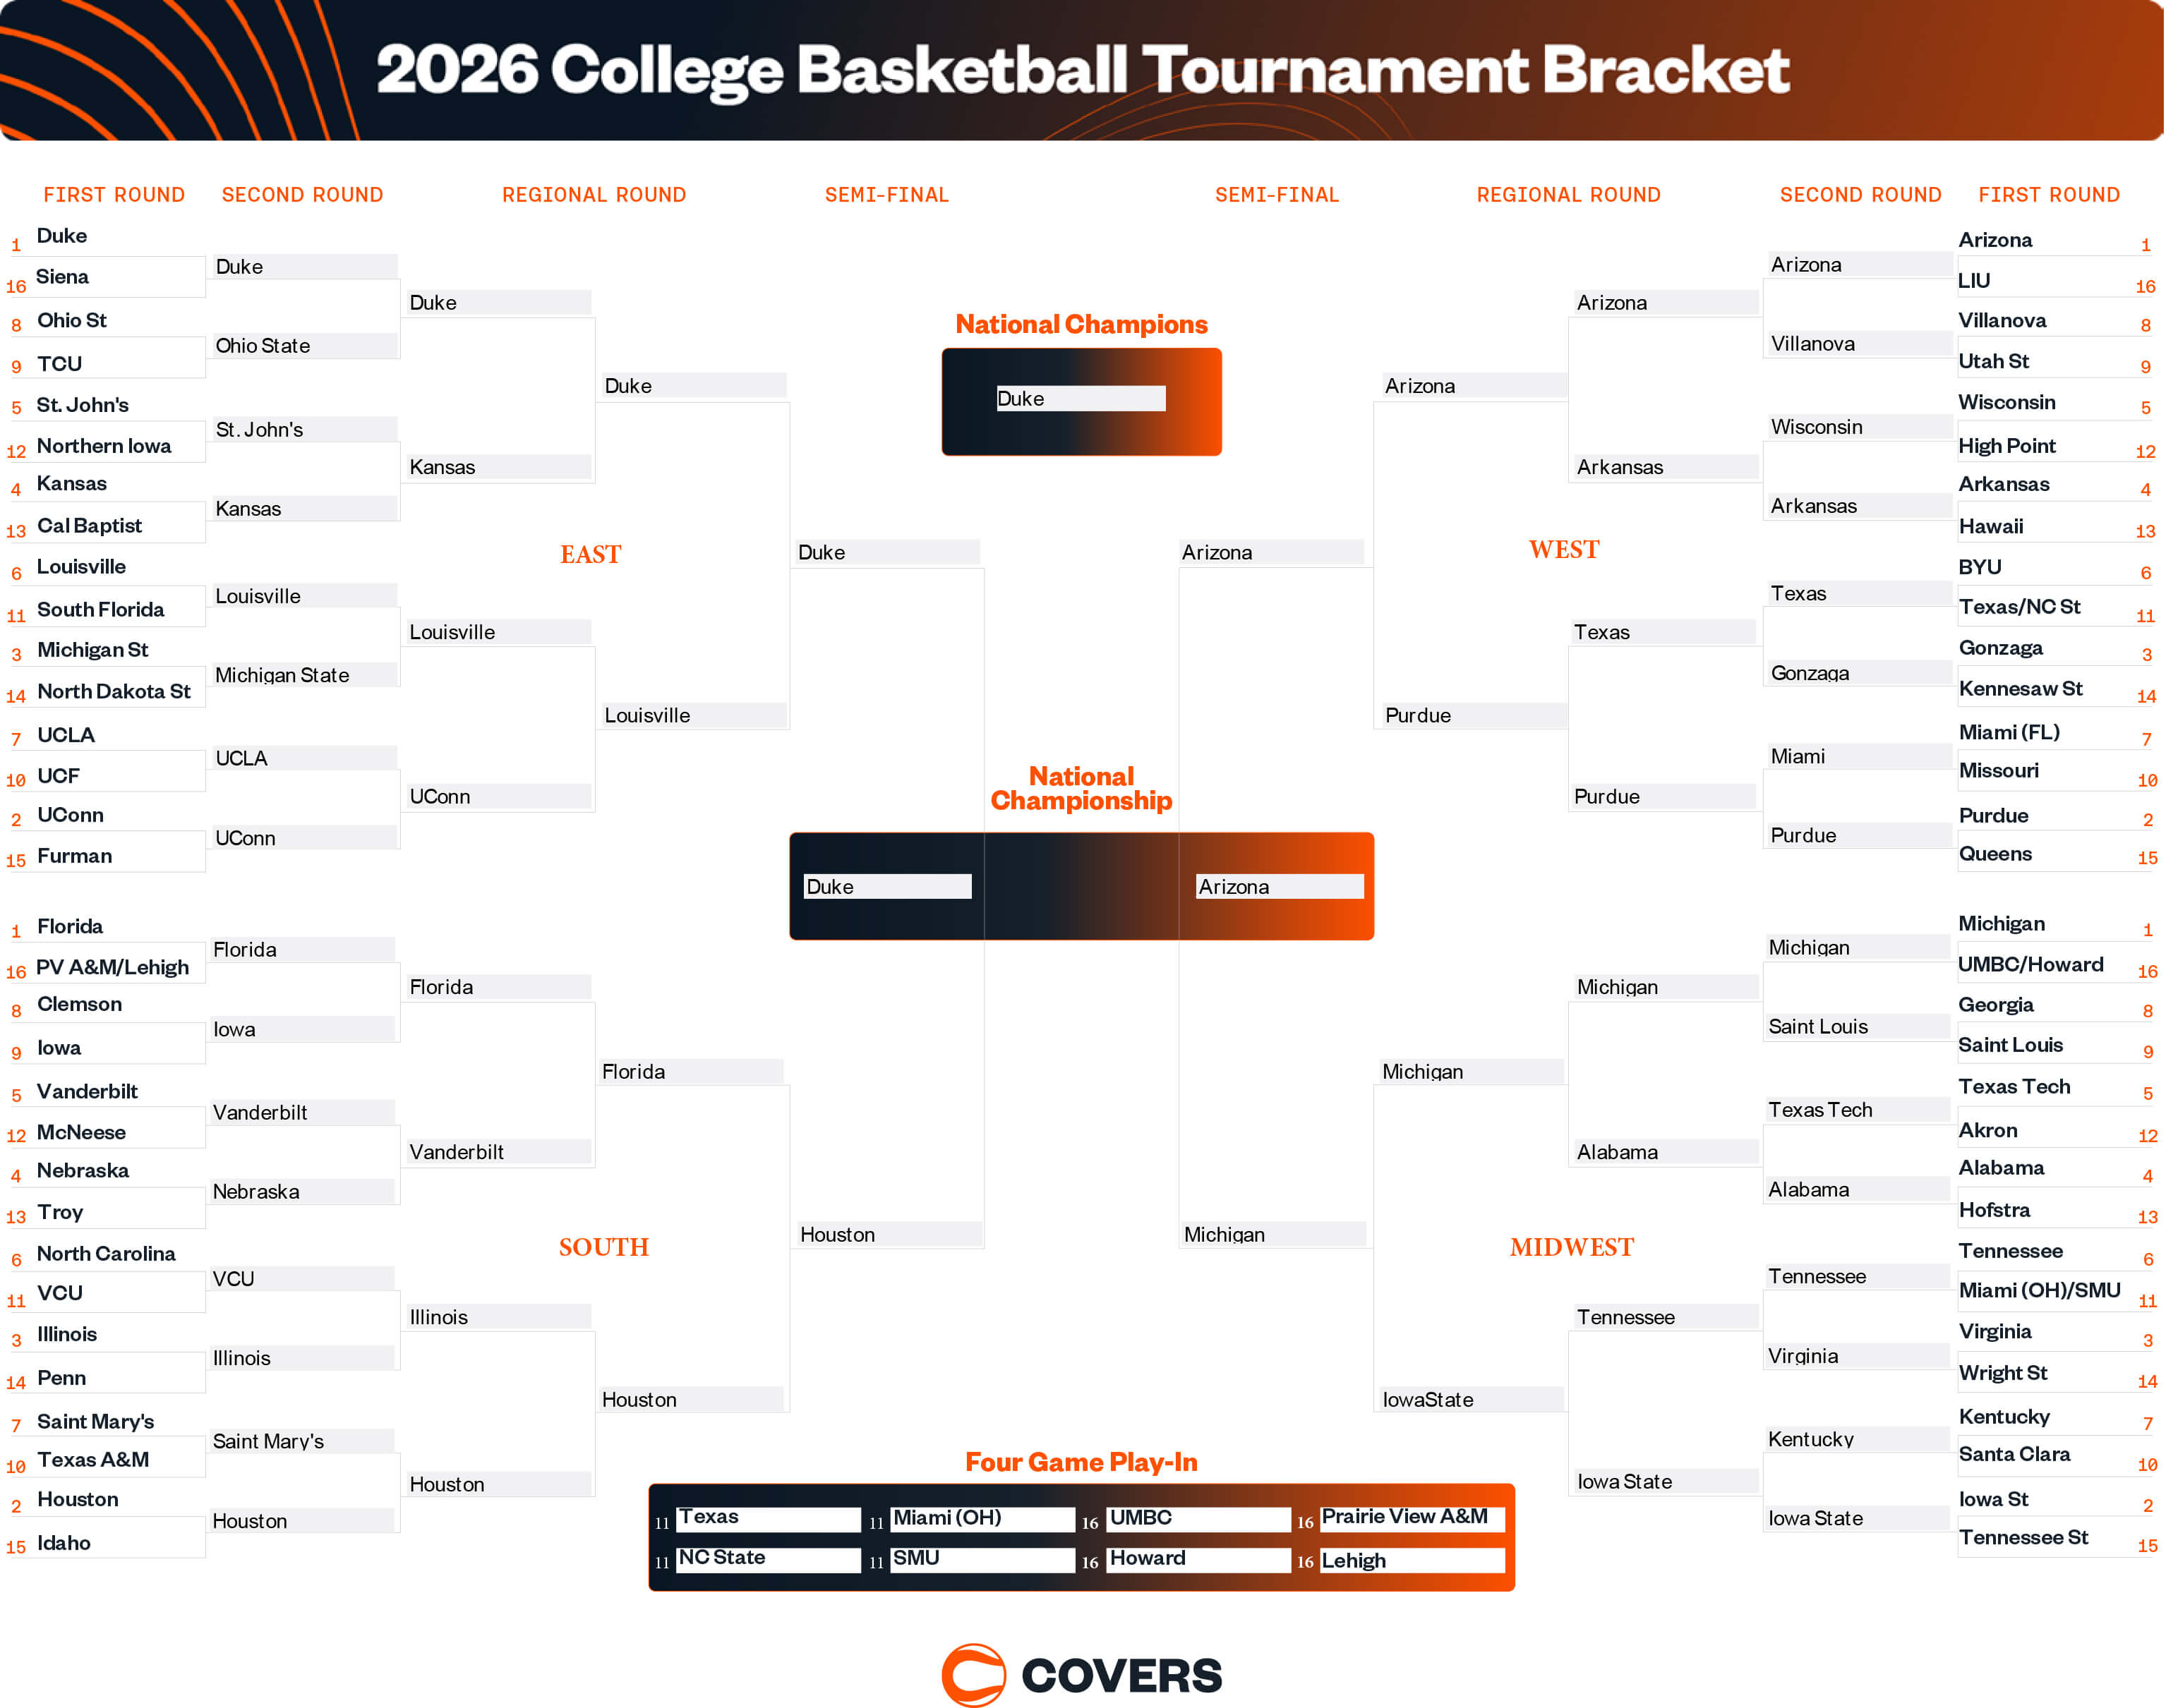Choose the NC State play-in entry
Image resolution: width=2166 pixels, height=1708 pixels.
tap(767, 1559)
